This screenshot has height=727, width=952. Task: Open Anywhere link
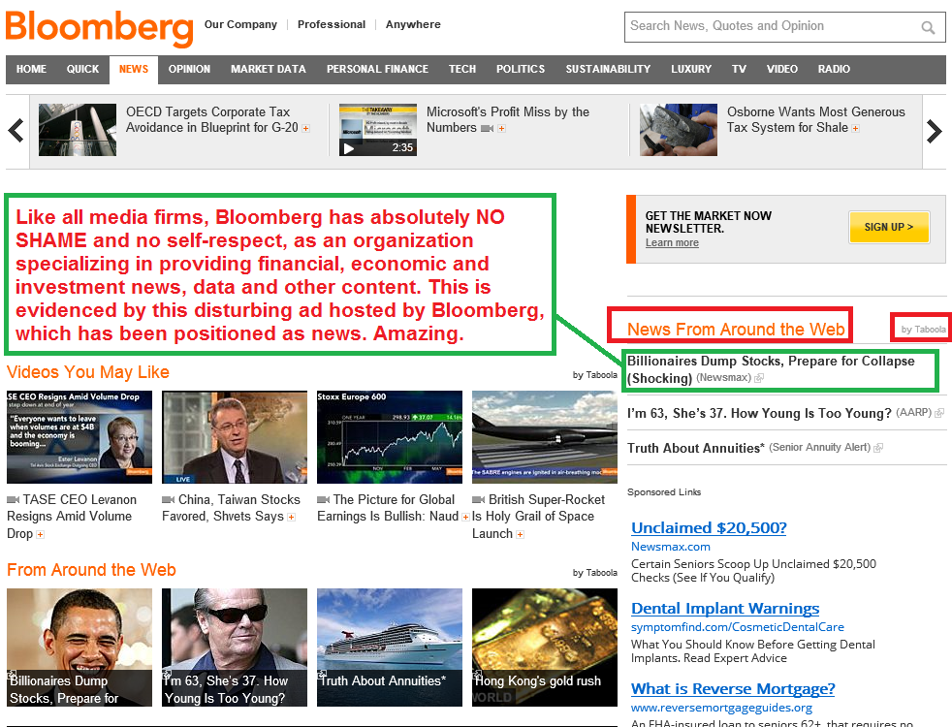413,24
